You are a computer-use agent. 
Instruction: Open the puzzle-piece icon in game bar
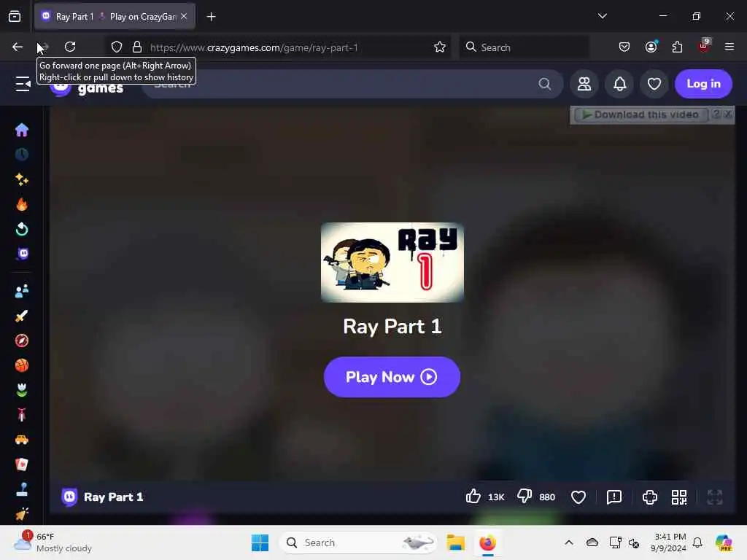click(650, 497)
